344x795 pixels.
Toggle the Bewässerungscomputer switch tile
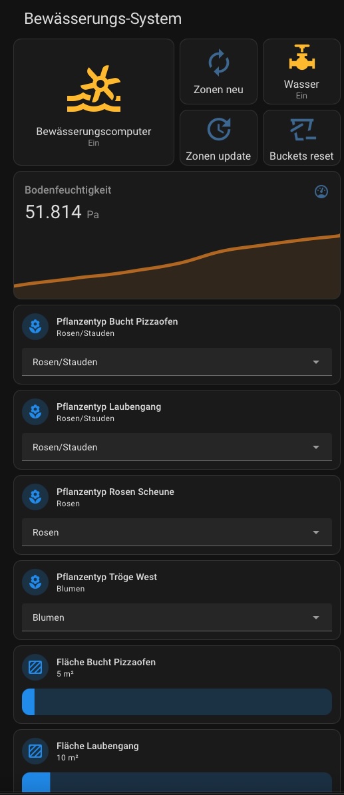tap(94, 102)
